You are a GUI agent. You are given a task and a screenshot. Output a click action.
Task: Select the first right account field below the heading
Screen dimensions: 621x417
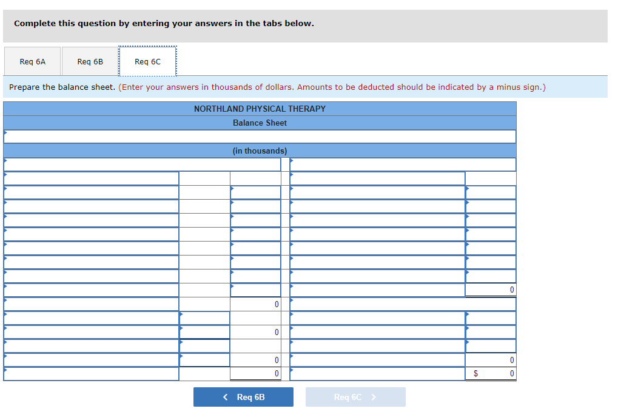377,178
